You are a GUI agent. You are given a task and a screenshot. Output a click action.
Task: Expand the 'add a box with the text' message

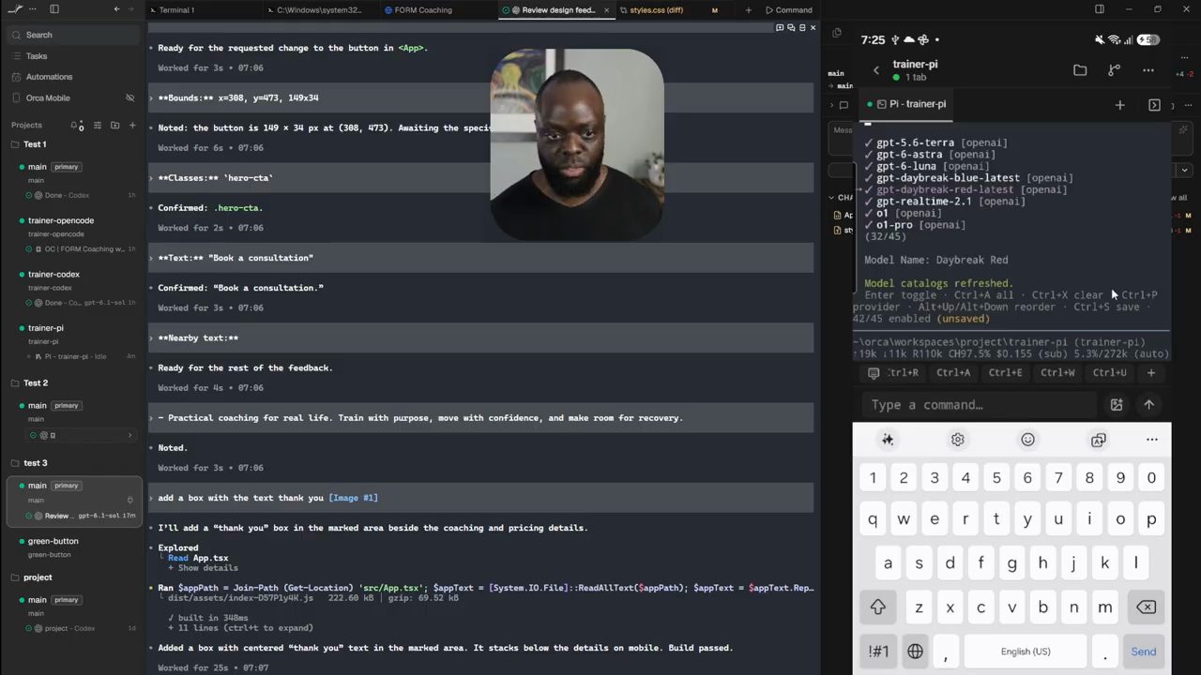tap(480, 498)
